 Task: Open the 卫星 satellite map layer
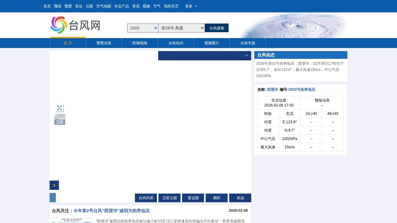[60, 119]
